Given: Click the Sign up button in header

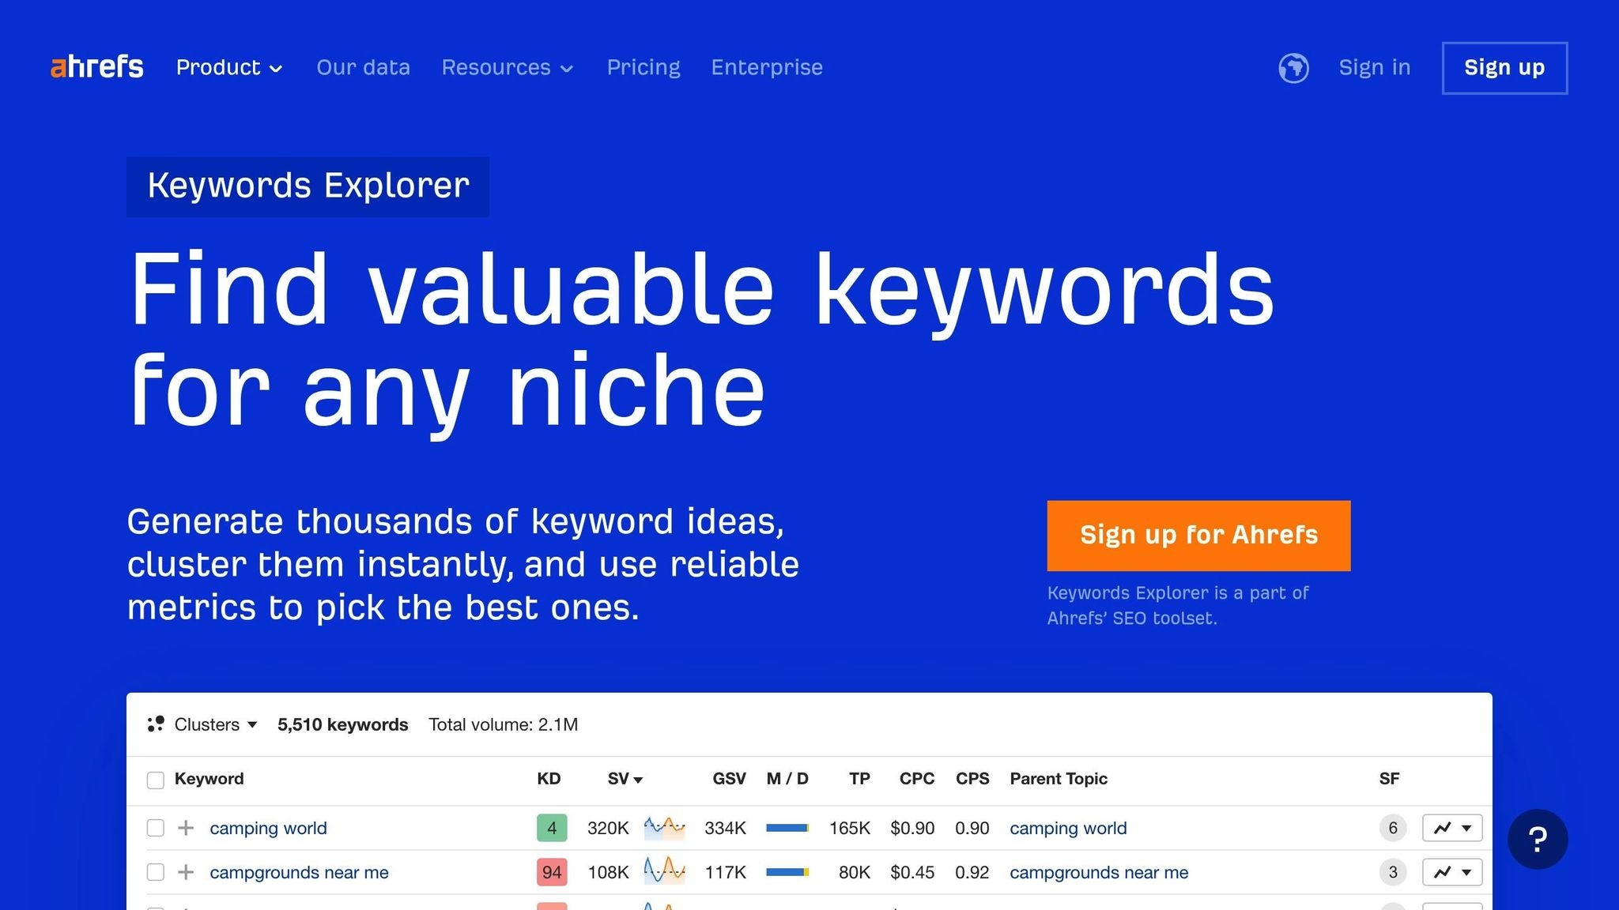Looking at the screenshot, I should (x=1504, y=68).
